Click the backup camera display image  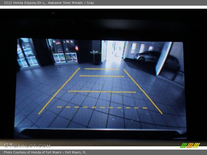coord(100,88)
